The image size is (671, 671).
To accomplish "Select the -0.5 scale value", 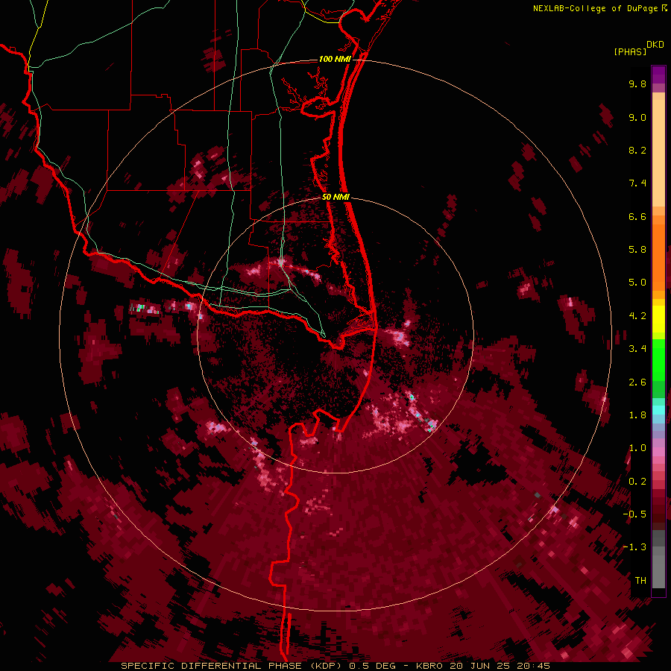I will [x=634, y=514].
